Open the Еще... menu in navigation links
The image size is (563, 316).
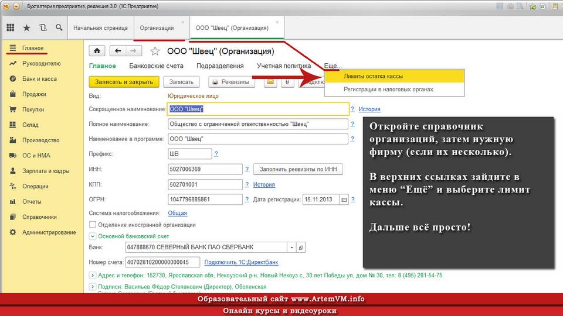tap(333, 66)
